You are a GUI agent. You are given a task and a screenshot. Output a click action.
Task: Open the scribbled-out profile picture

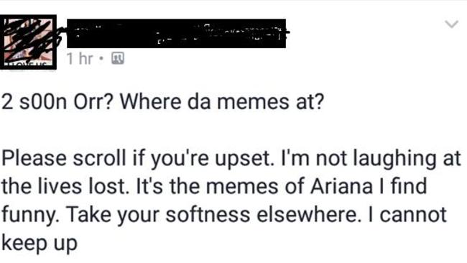(x=28, y=42)
